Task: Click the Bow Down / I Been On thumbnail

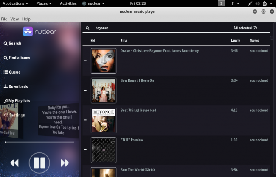Action: [104, 91]
